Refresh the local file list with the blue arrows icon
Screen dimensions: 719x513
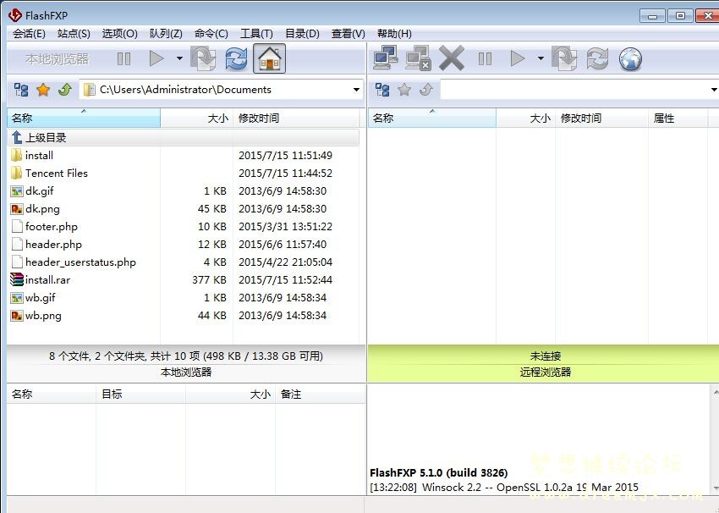(x=236, y=58)
